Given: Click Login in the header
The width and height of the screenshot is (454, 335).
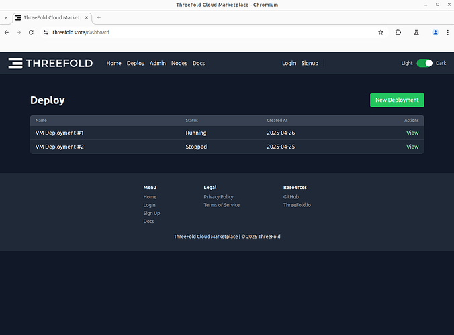Looking at the screenshot, I should tap(289, 63).
